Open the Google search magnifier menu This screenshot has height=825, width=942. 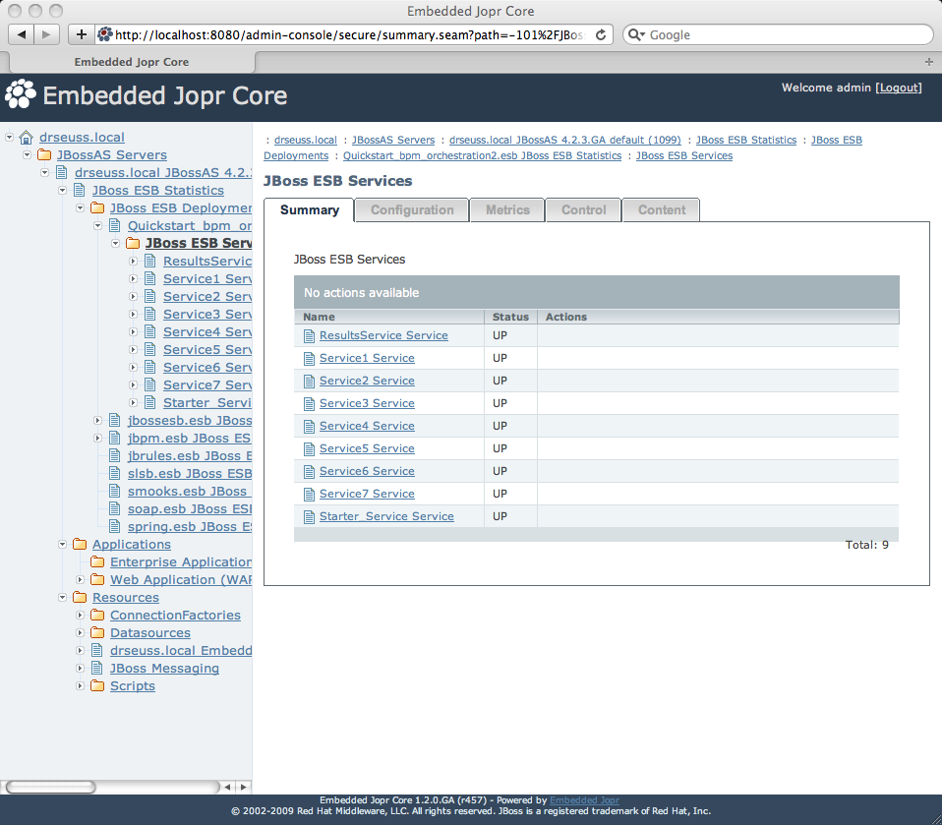click(635, 34)
